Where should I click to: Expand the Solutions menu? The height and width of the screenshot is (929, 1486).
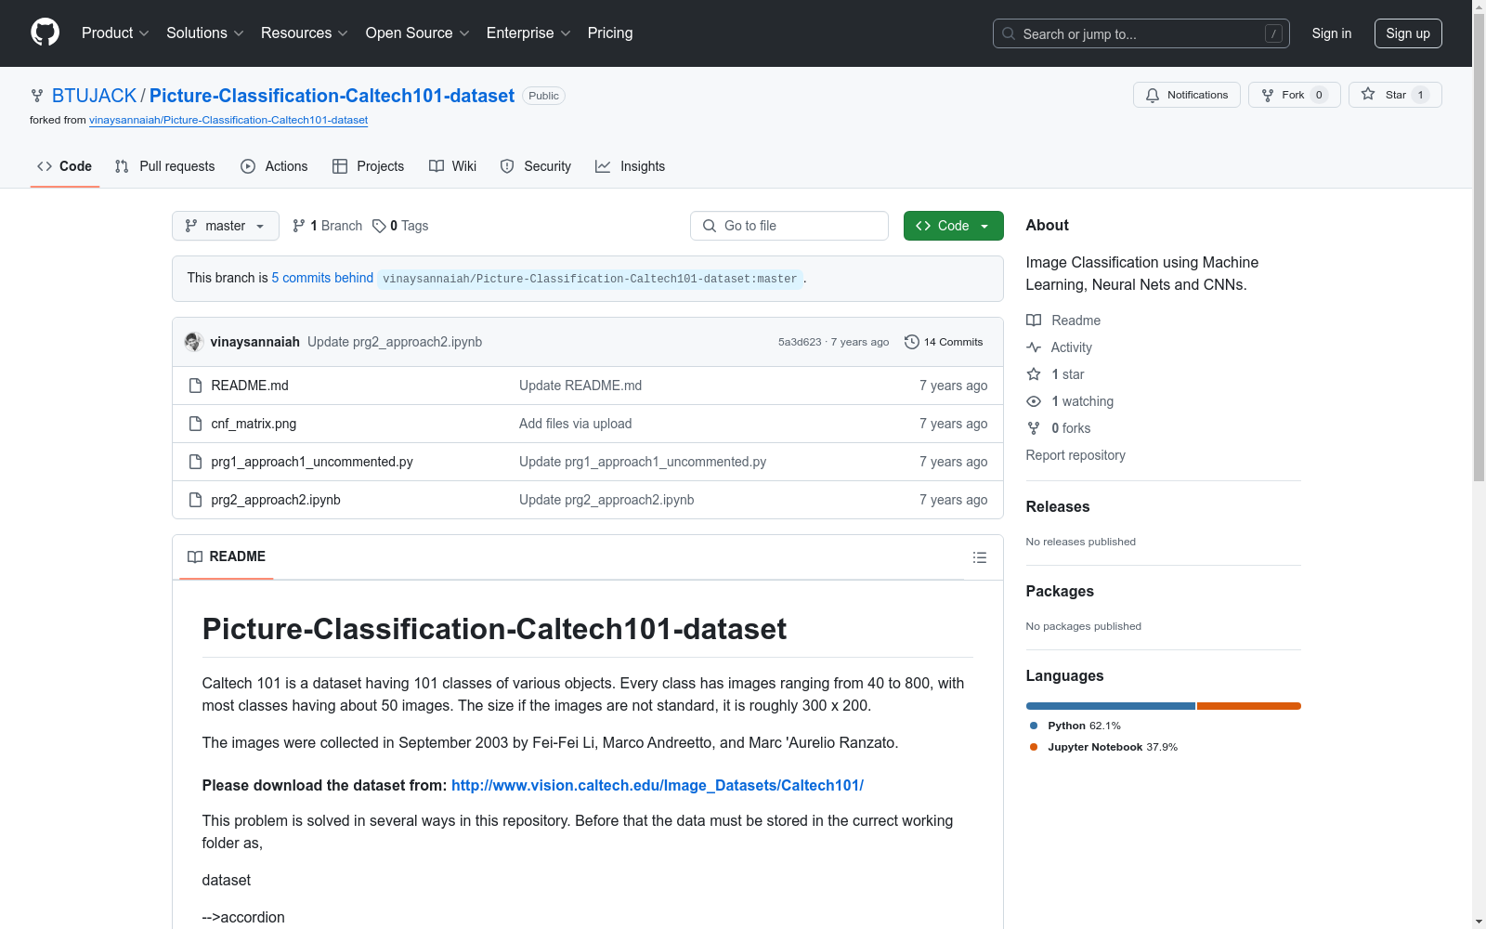205,33
